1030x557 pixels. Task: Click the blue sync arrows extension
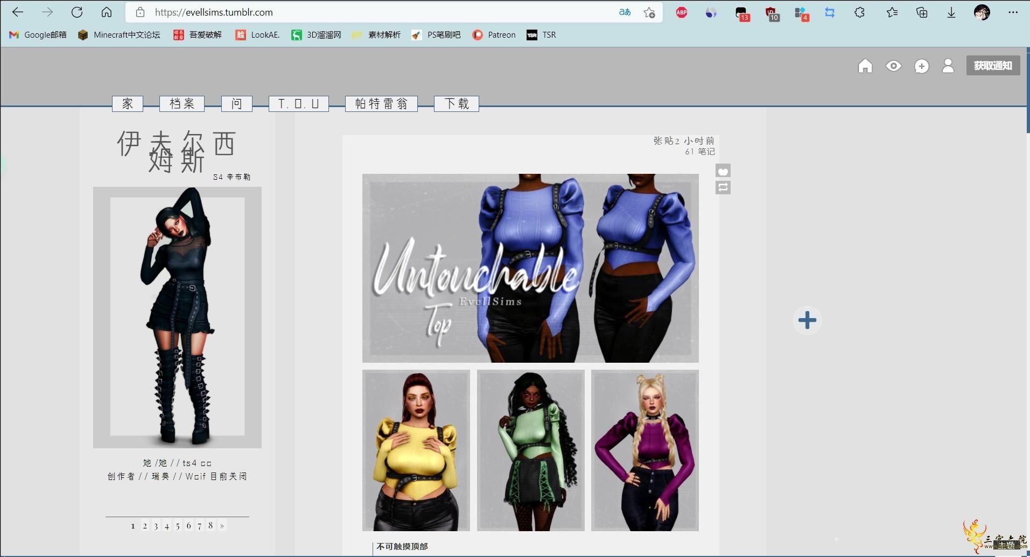point(830,12)
